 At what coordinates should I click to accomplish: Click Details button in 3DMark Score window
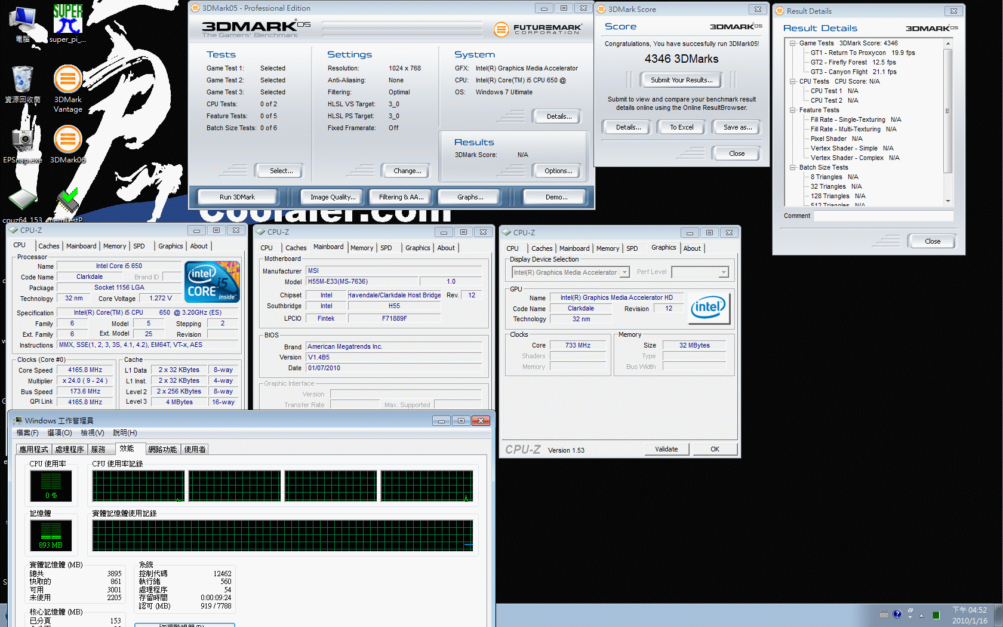(x=628, y=127)
